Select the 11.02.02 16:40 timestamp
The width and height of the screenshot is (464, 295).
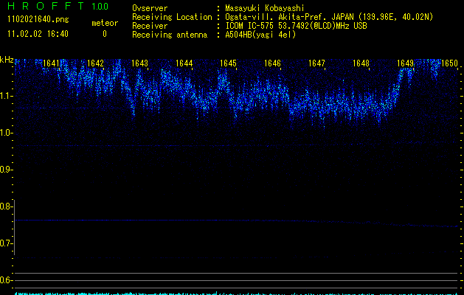(37, 34)
